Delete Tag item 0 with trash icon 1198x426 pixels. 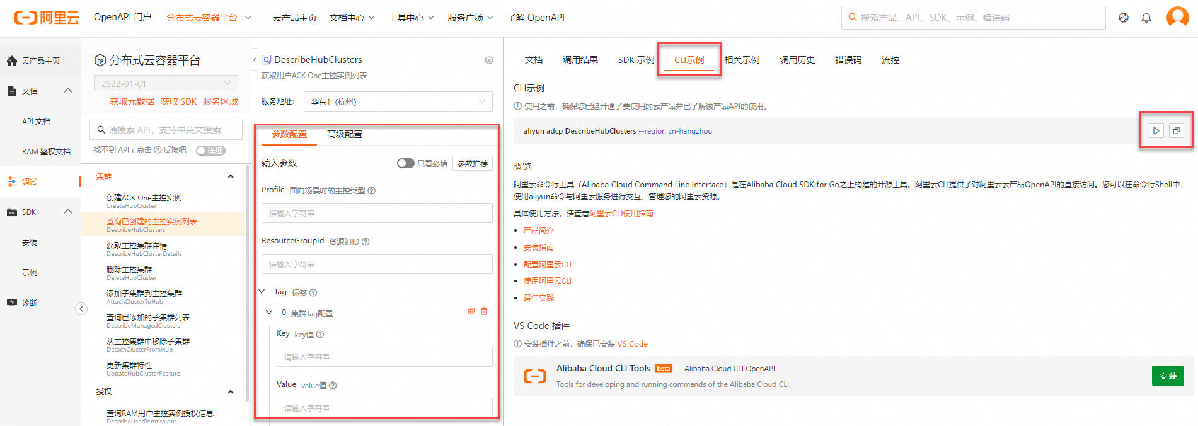484,311
